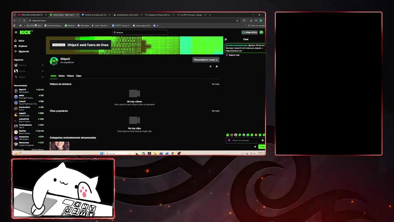
Task: Click the browser forward arrow
Action: pos(19,21)
